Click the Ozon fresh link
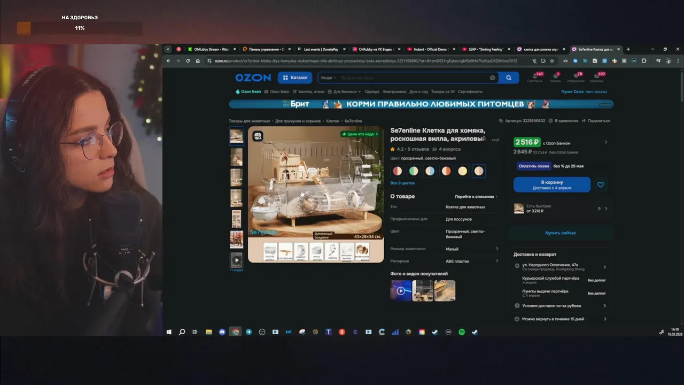This screenshot has height=385, width=684. (x=248, y=91)
